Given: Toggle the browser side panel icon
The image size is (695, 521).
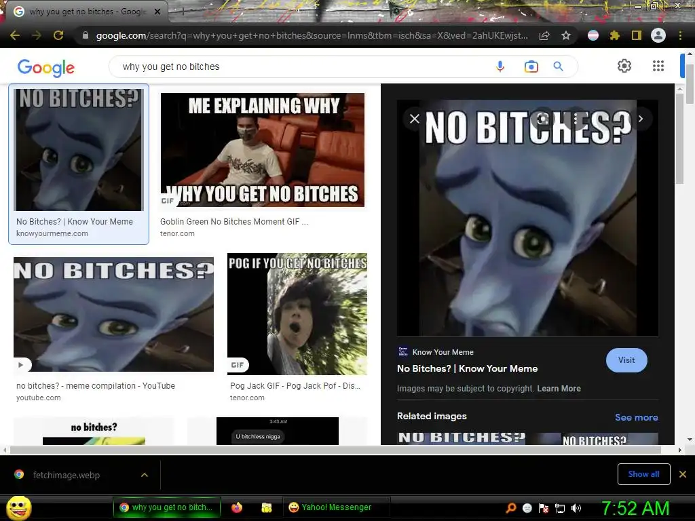Looking at the screenshot, I should (637, 35).
